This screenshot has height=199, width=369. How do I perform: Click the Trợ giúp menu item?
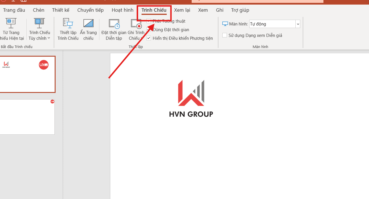240,10
